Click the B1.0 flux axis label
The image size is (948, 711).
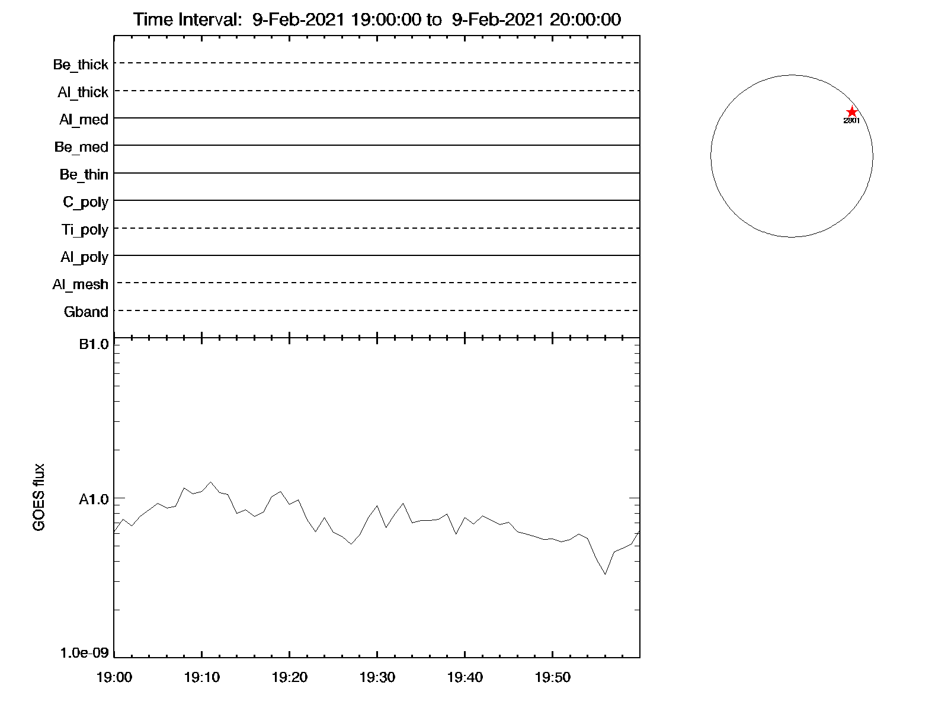(94, 345)
